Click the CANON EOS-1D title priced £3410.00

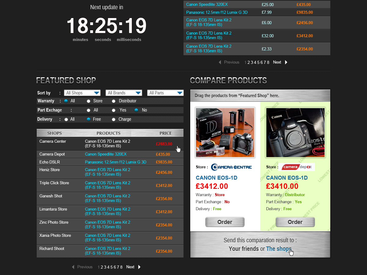287,178
